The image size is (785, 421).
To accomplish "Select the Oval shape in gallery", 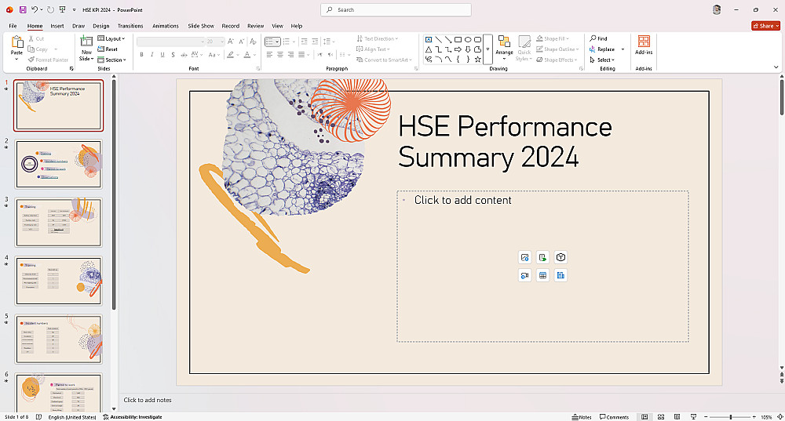I will (x=468, y=39).
